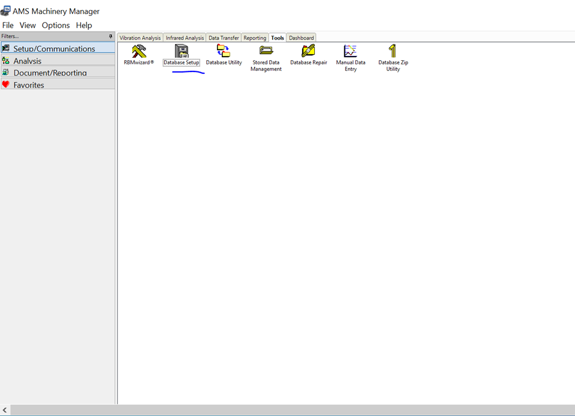Select Analysis category in the sidebar
The width and height of the screenshot is (575, 416).
pyautogui.click(x=28, y=61)
